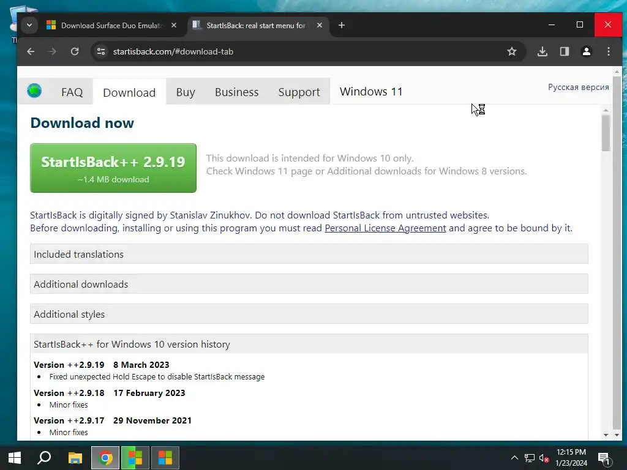Maximize the Chrome window
The width and height of the screenshot is (627, 470).
580,24
